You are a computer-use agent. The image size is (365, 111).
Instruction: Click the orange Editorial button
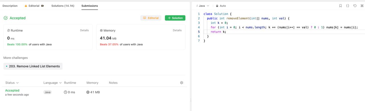click(151, 18)
